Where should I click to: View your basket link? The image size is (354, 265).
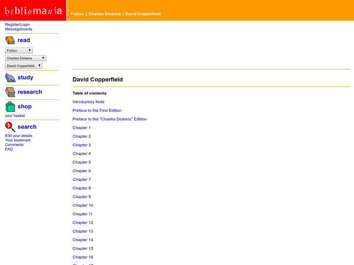[x=15, y=116]
